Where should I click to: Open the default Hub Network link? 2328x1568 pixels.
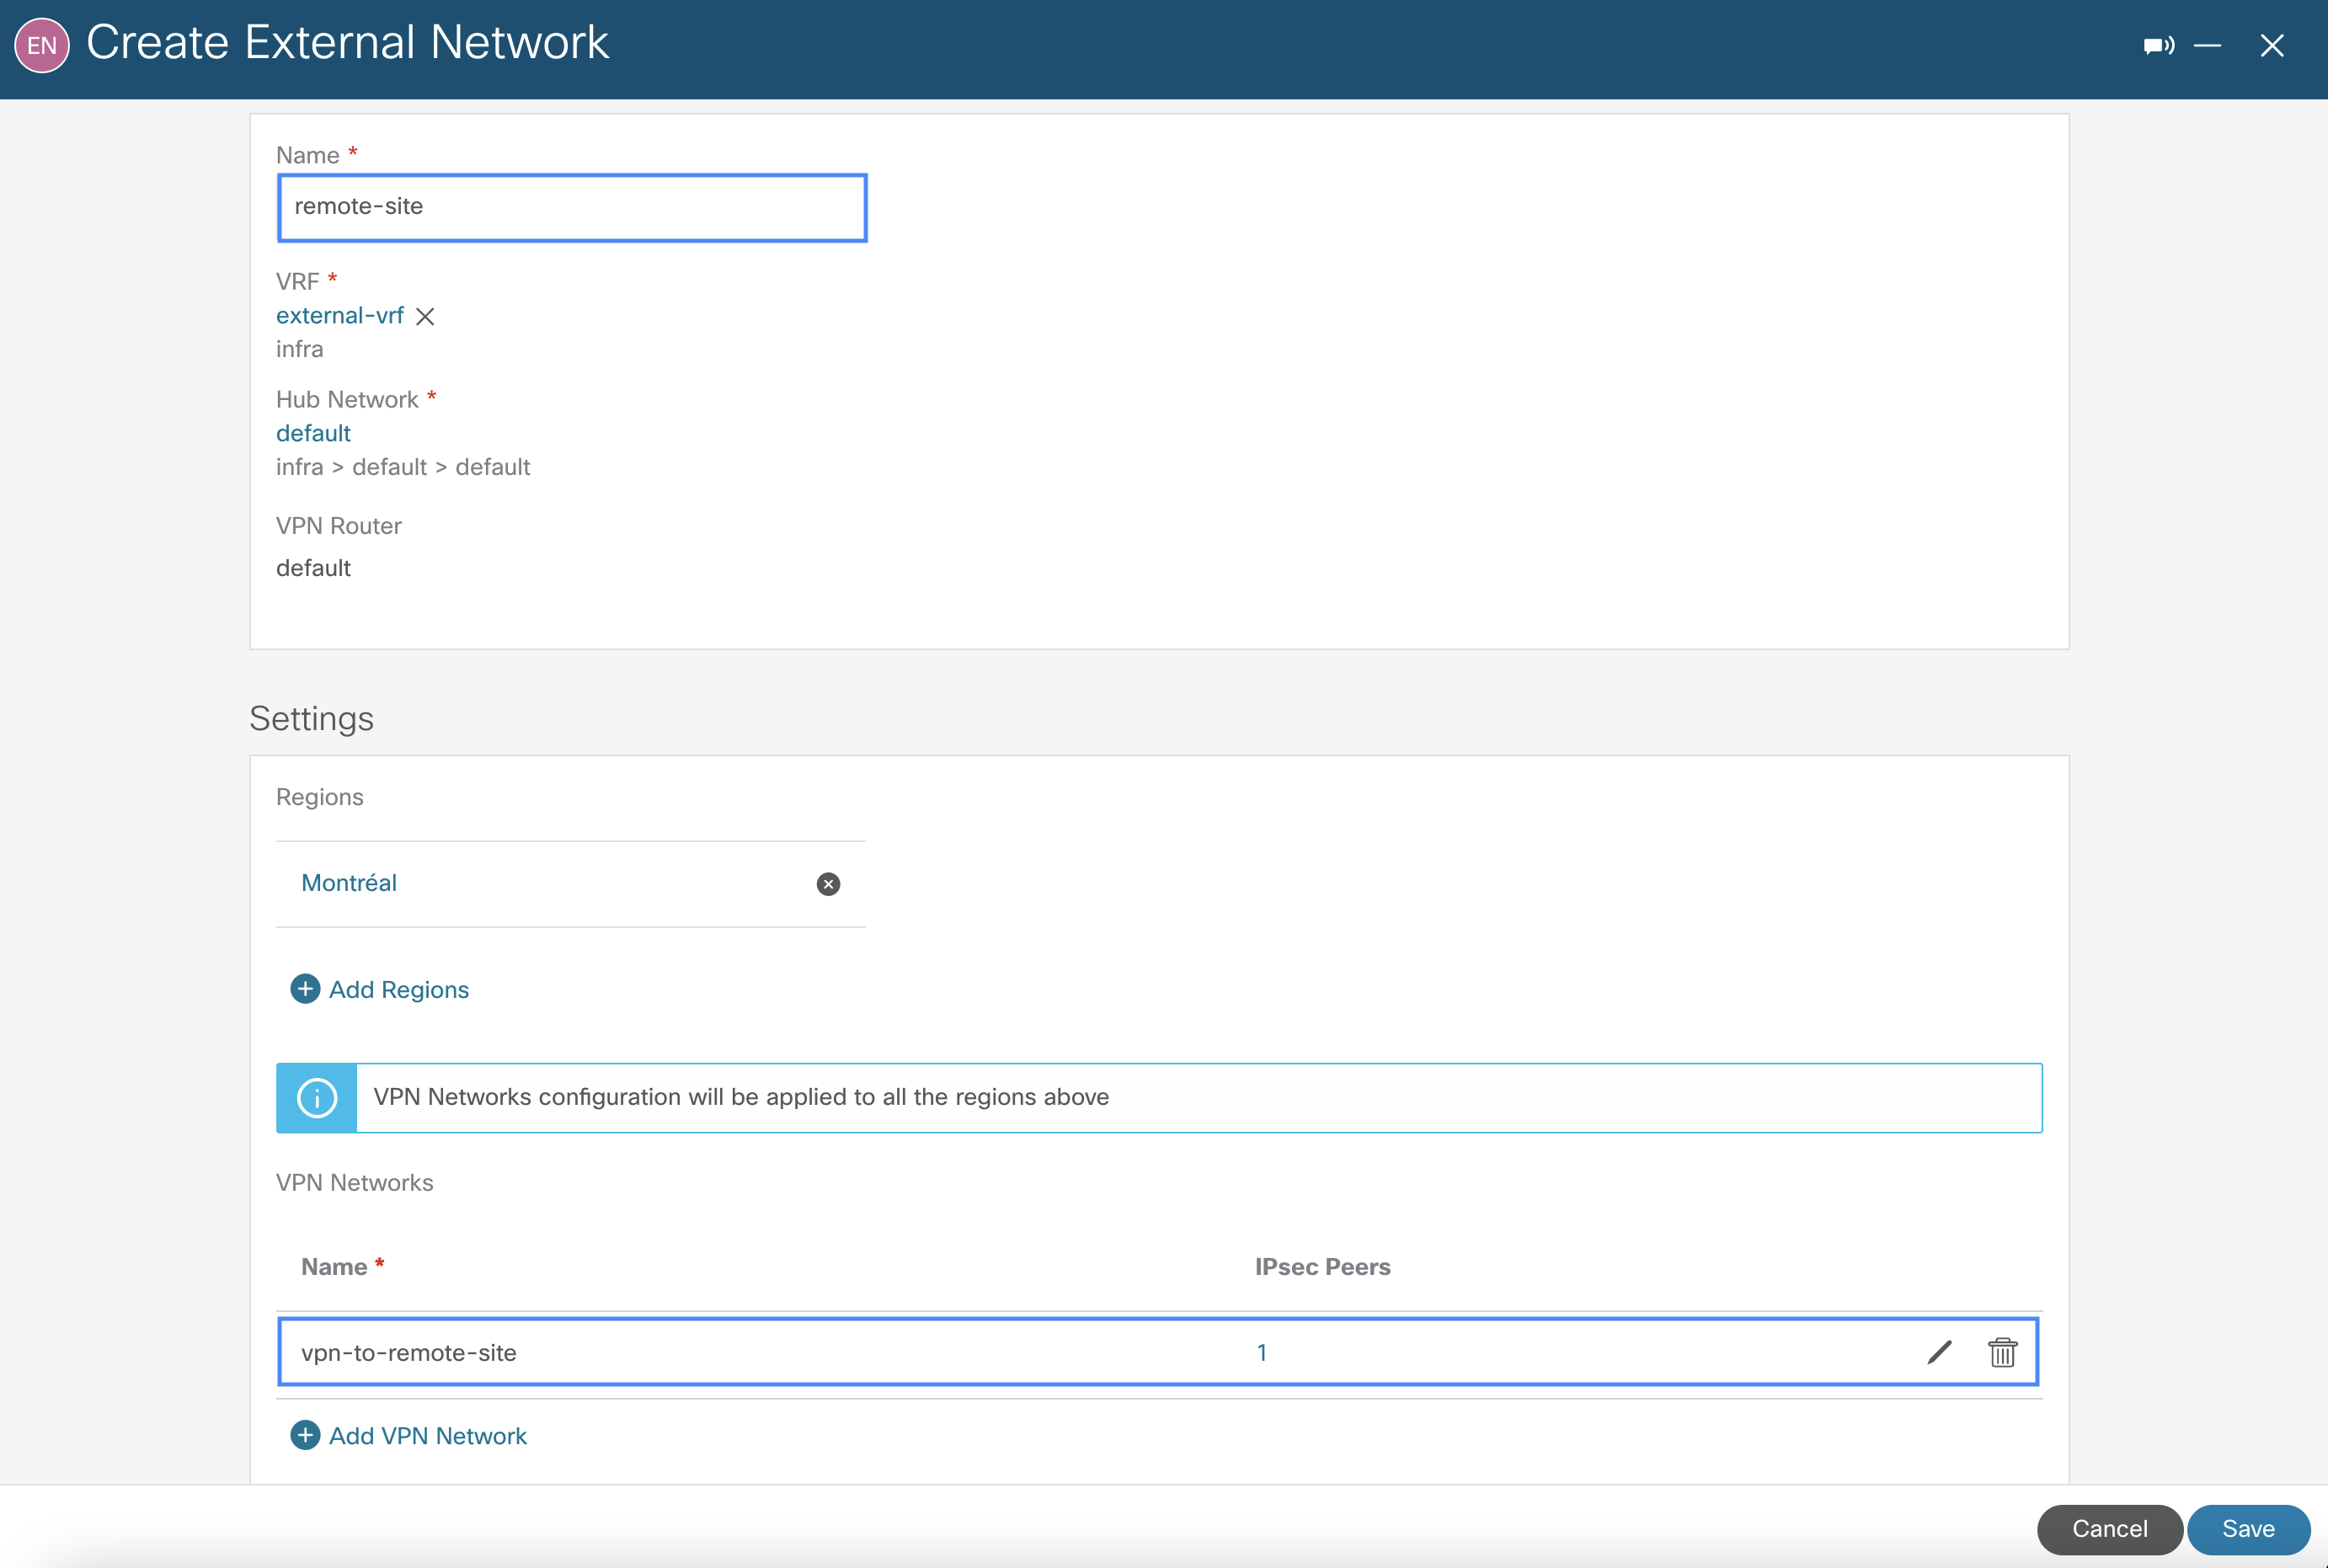(313, 434)
